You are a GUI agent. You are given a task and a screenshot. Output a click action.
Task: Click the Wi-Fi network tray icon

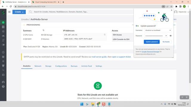(169, 104)
